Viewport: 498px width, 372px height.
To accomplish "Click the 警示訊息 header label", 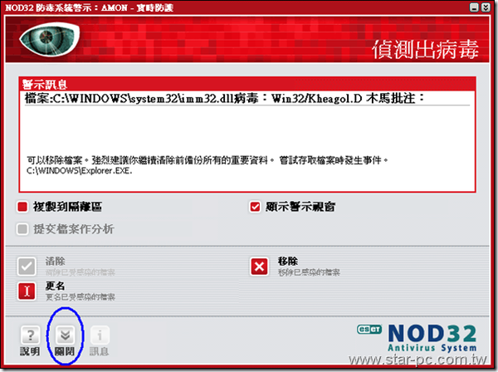I will pos(45,85).
